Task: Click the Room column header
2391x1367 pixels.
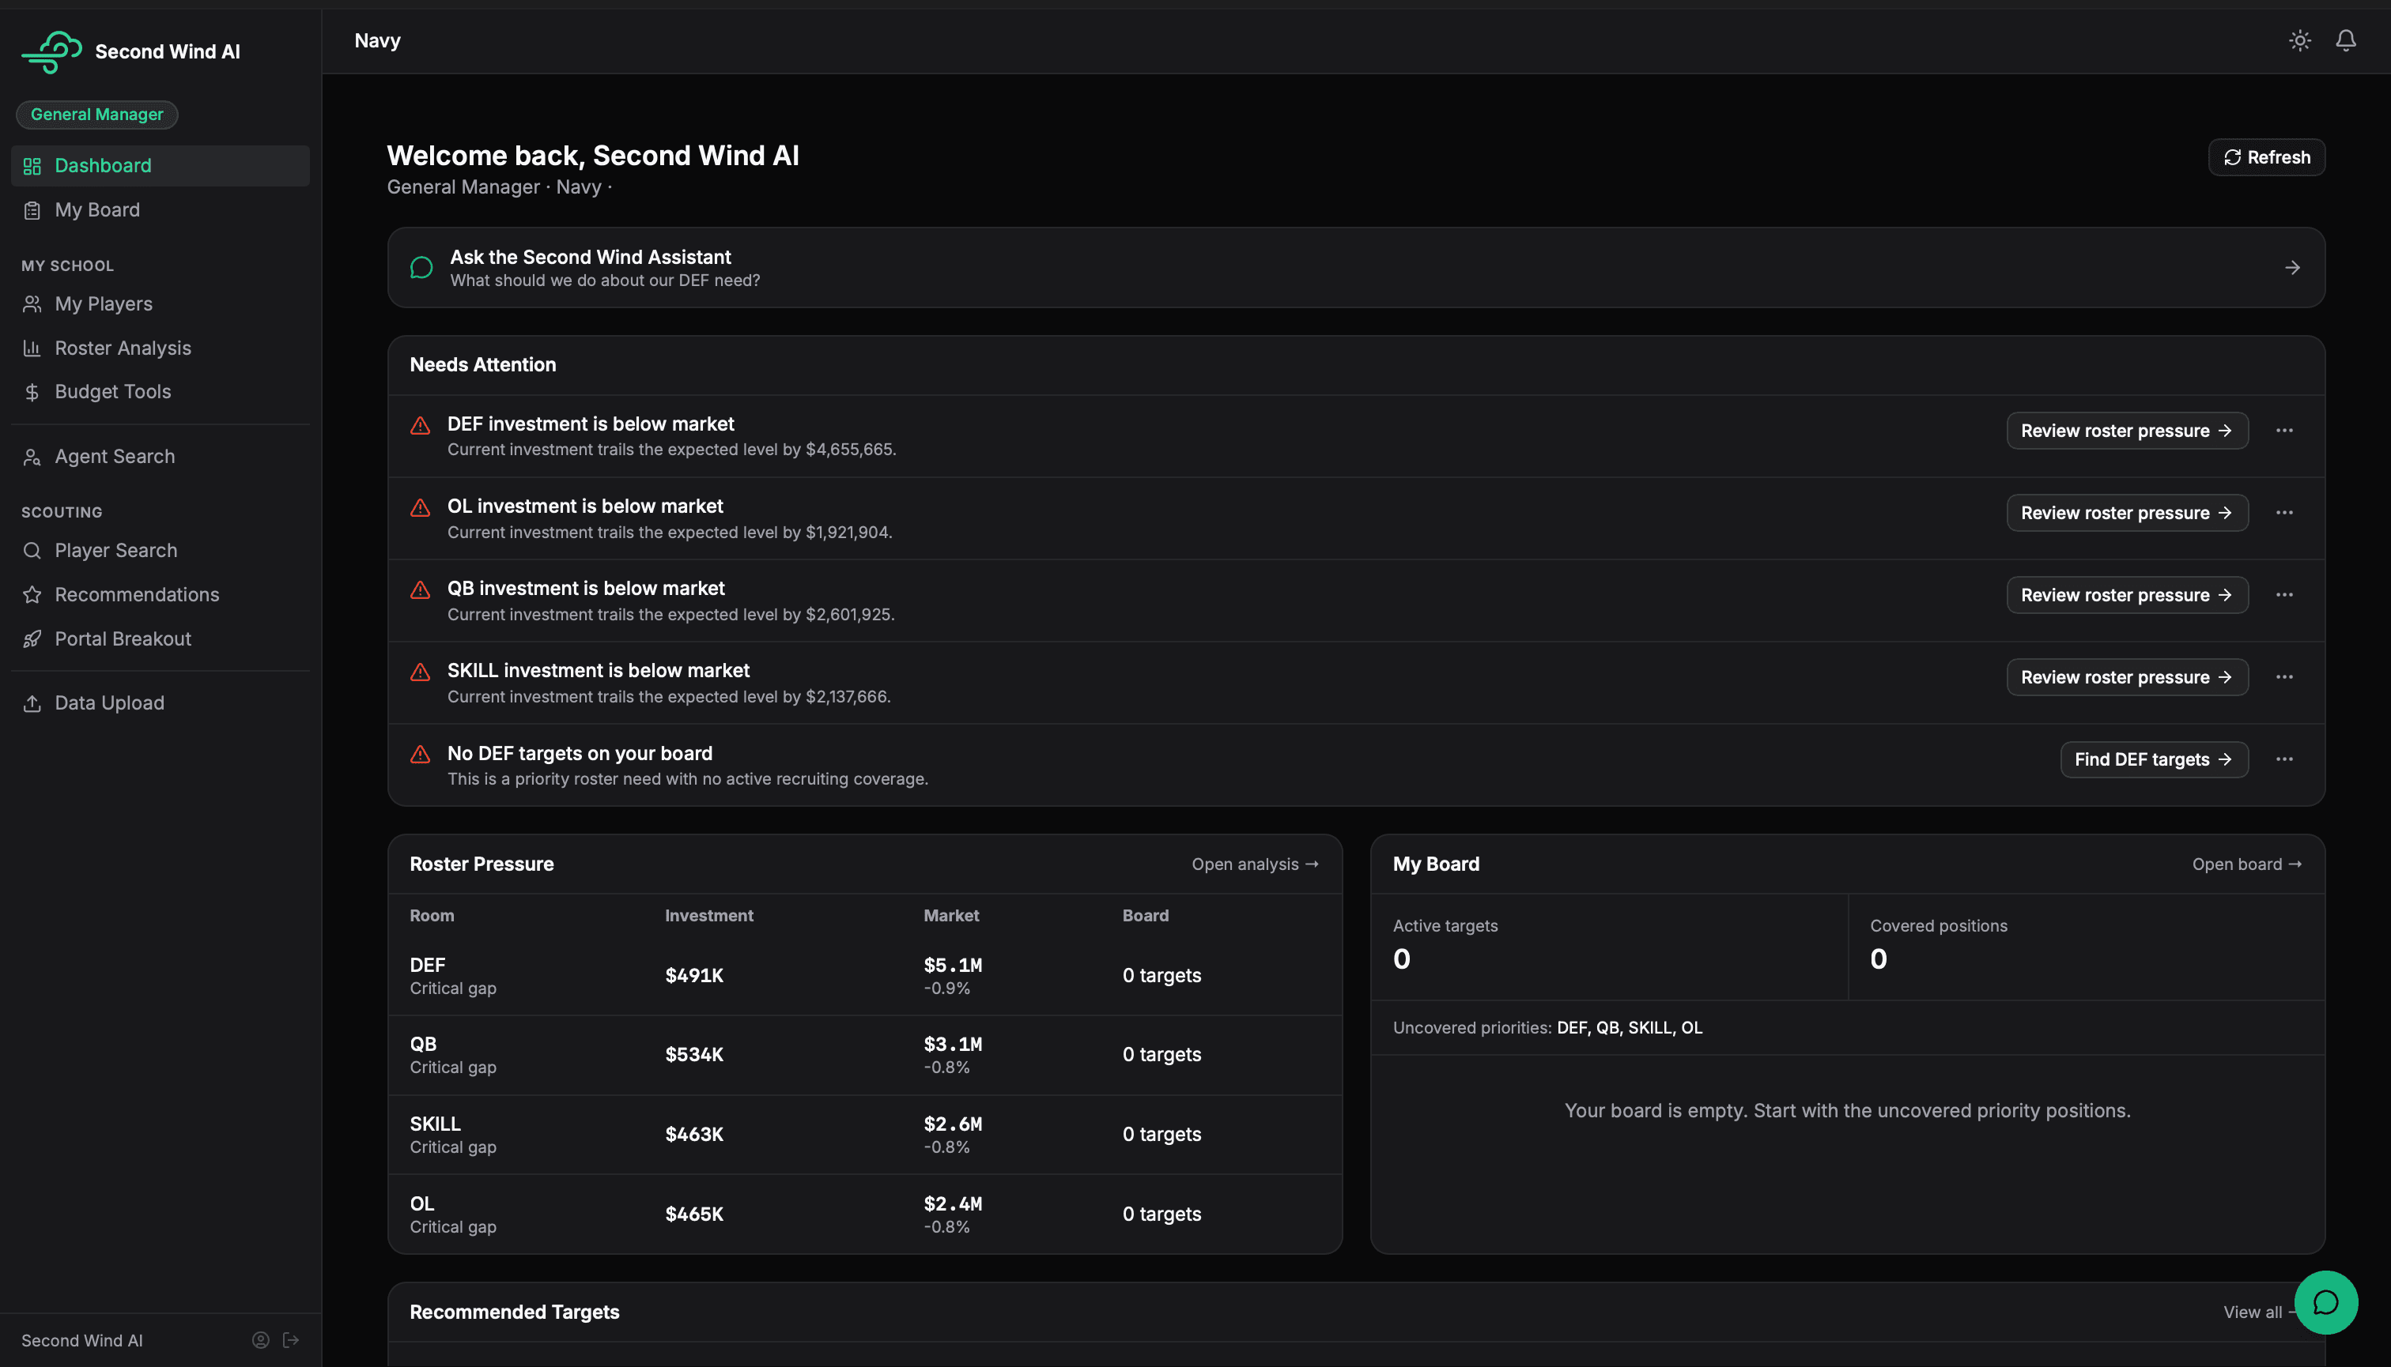Action: pos(431,917)
